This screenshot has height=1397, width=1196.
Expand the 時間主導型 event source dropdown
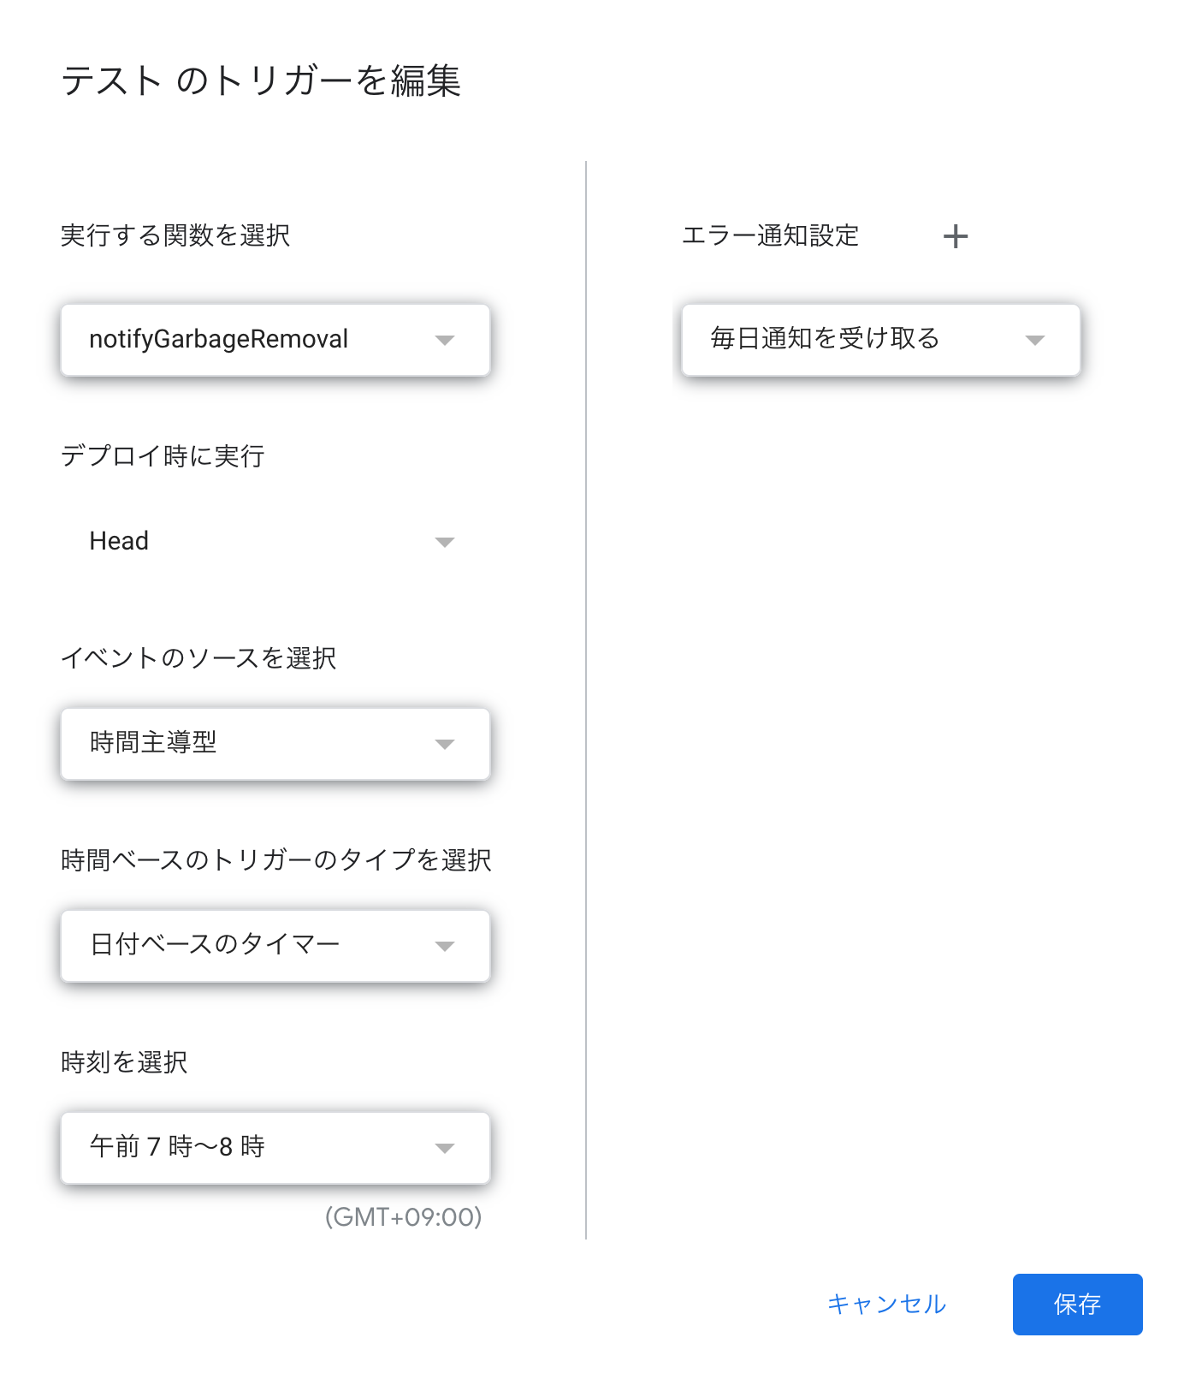[257, 744]
